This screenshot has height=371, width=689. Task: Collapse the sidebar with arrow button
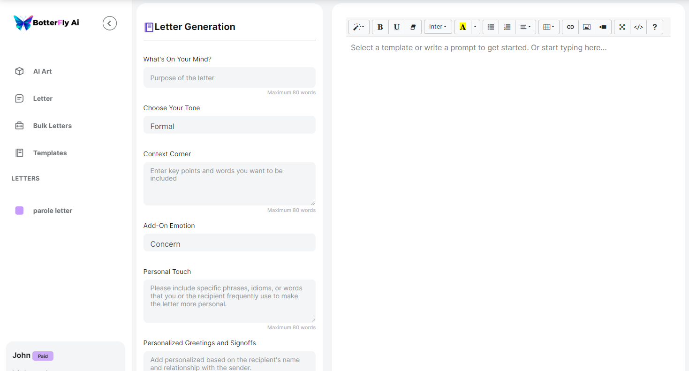coord(110,23)
